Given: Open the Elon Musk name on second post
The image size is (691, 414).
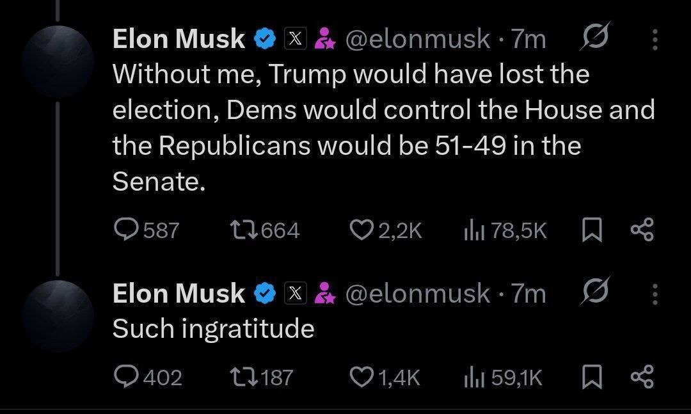Looking at the screenshot, I should (x=179, y=294).
